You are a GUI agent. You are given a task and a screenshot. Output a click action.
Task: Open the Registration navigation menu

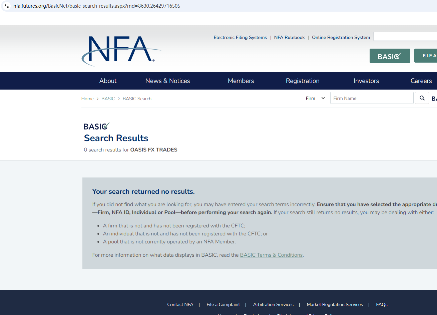tap(303, 81)
